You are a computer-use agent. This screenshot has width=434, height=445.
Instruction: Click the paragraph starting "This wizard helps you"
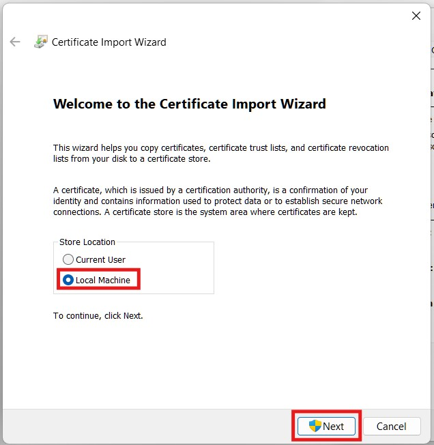point(220,153)
